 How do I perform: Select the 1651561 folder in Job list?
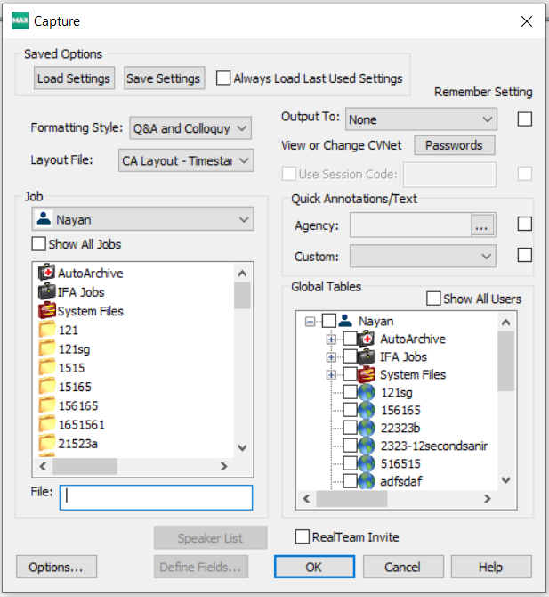tap(81, 424)
